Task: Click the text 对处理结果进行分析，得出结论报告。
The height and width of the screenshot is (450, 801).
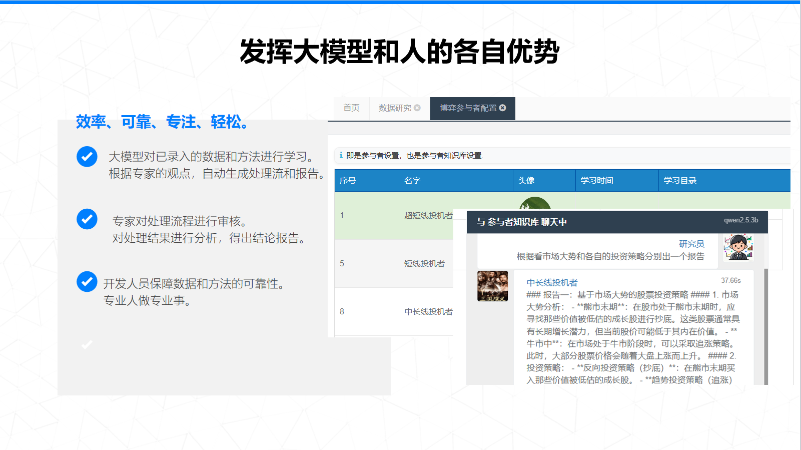Action: [209, 238]
